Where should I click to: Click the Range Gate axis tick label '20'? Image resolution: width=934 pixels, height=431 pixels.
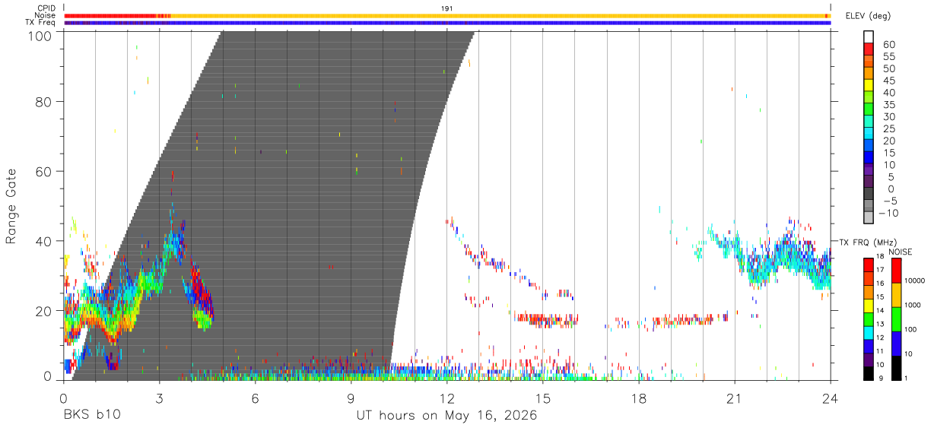pyautogui.click(x=44, y=311)
